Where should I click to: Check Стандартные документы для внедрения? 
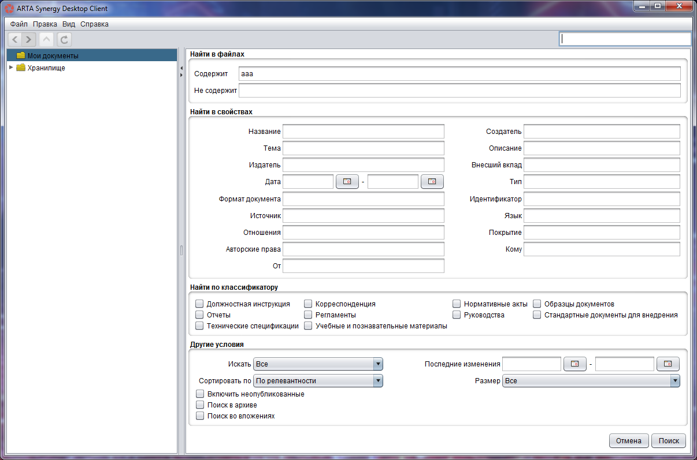(x=537, y=315)
